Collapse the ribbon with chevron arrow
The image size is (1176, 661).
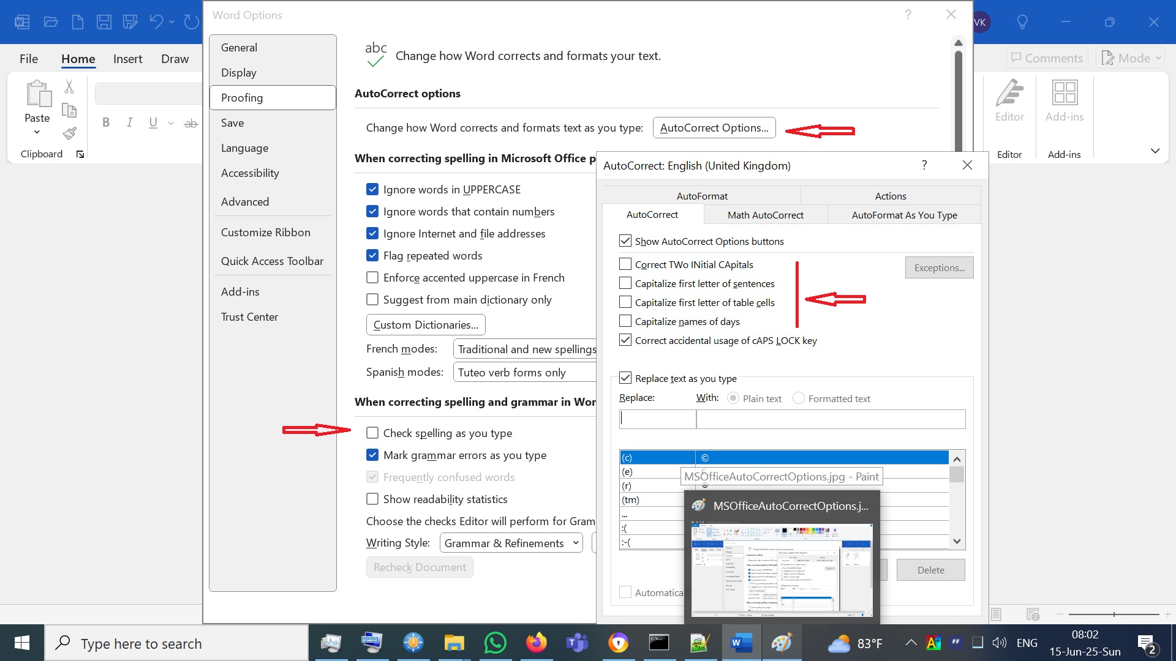[1155, 151]
